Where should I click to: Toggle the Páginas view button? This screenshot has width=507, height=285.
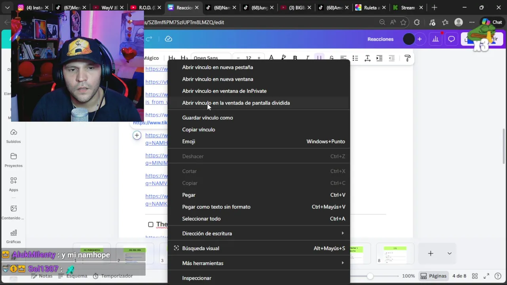pos(433,276)
